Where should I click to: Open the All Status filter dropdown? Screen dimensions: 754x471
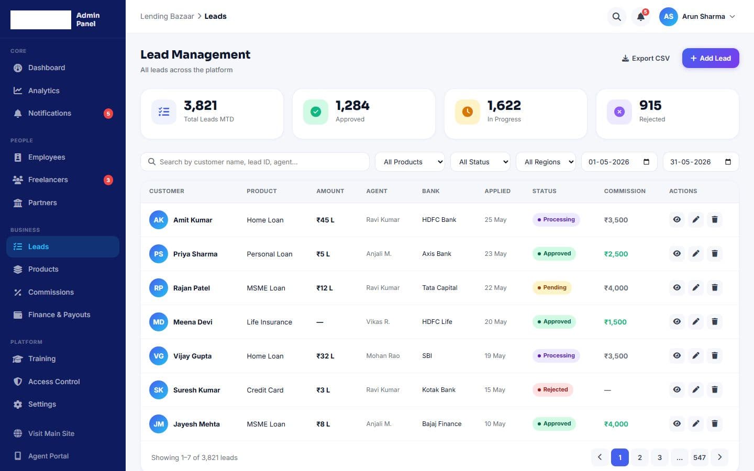click(x=480, y=162)
